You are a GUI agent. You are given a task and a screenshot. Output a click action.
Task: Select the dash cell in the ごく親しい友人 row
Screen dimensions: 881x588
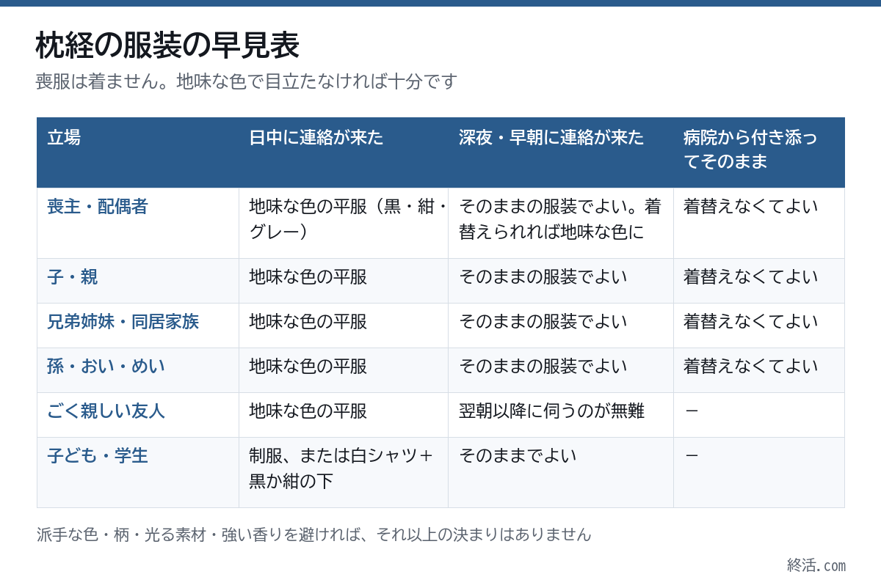(759, 415)
